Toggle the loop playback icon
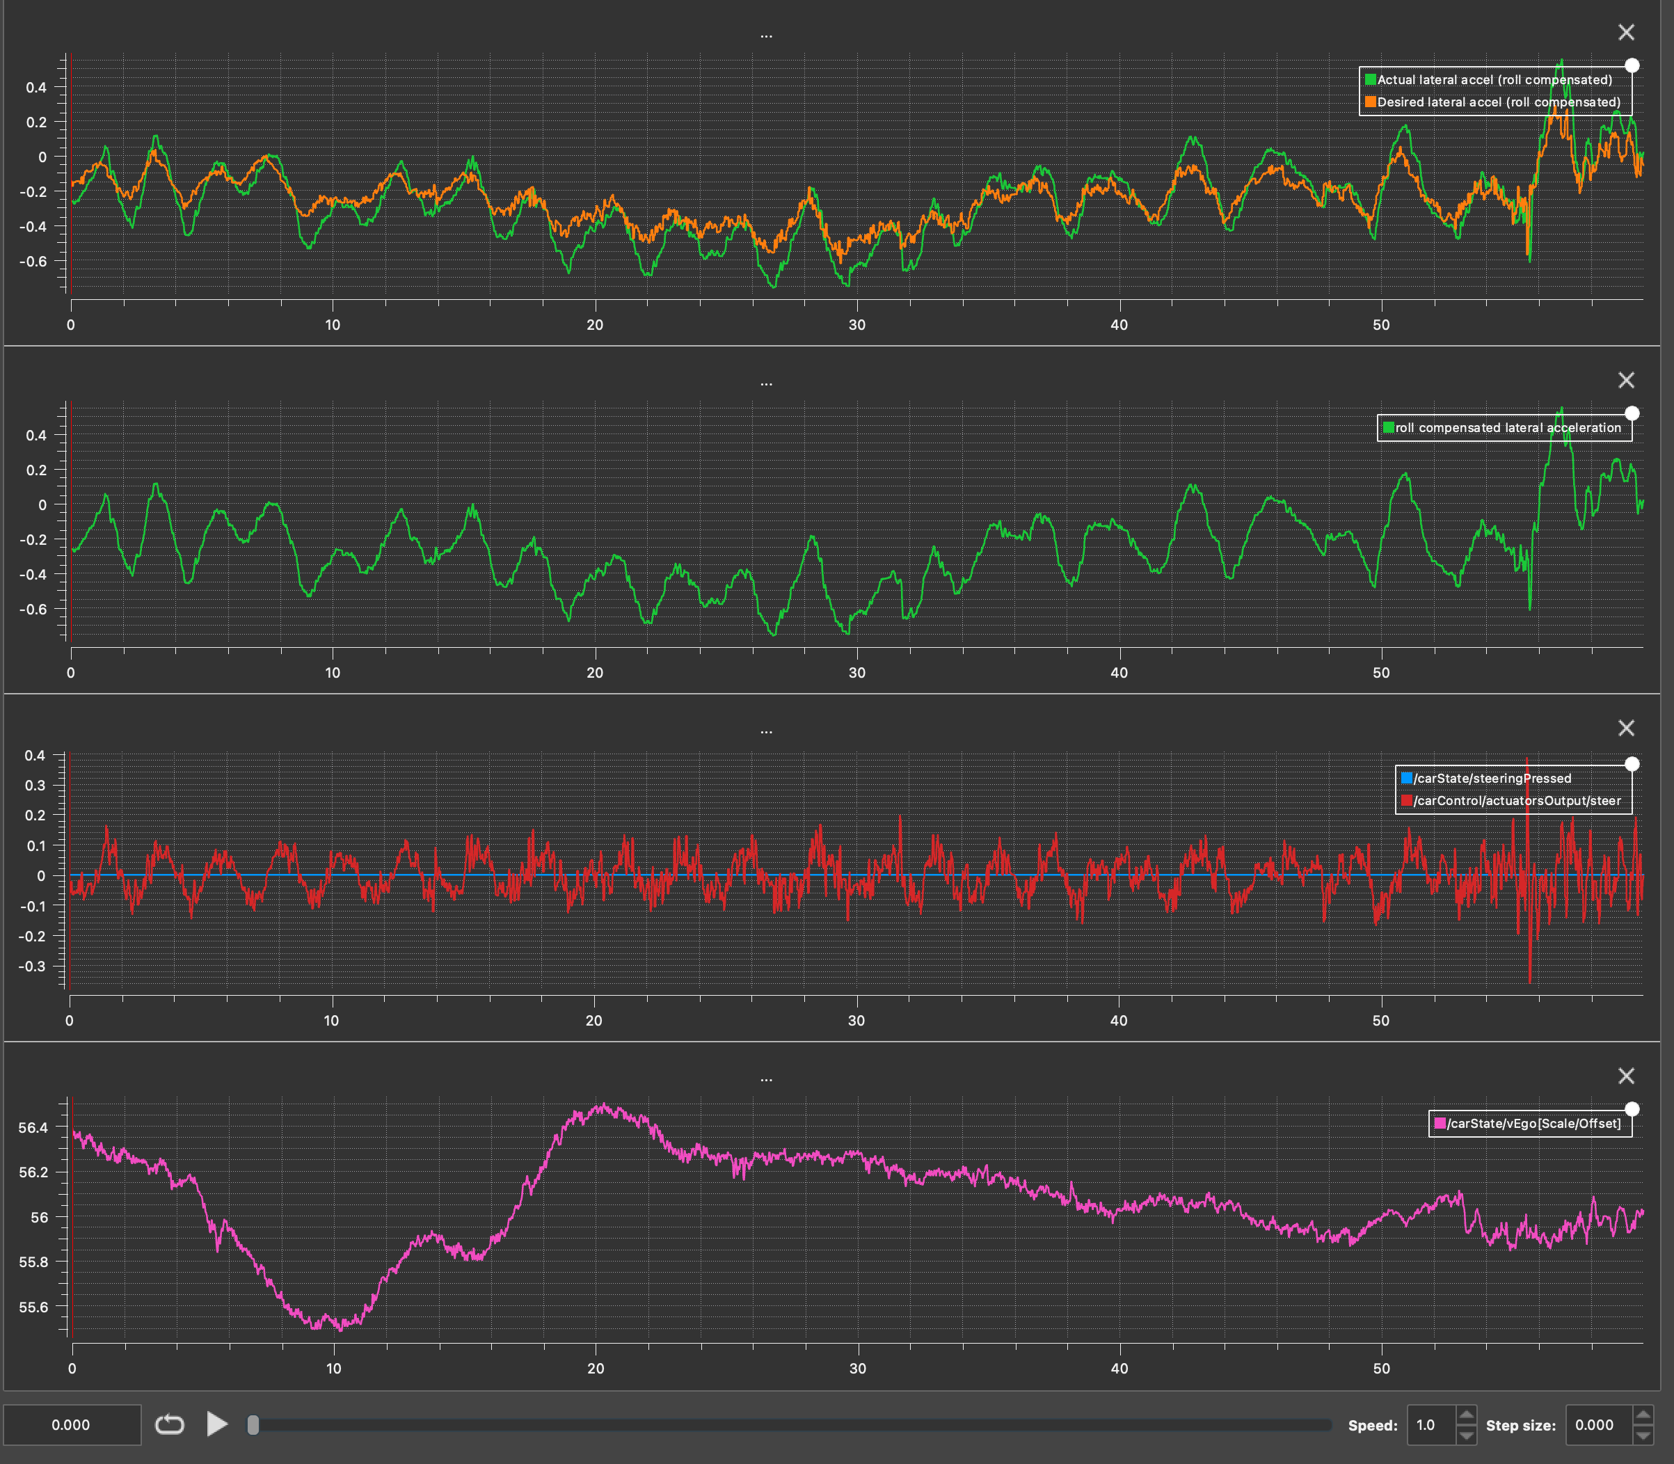 click(x=169, y=1425)
